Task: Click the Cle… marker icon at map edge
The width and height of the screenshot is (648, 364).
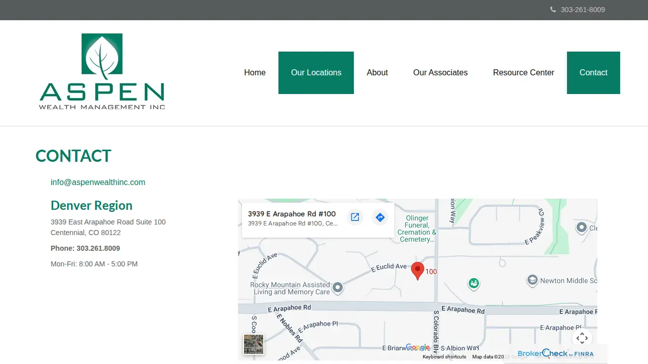Action: (x=582, y=228)
